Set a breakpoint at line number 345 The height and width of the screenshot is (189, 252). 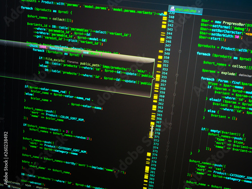pyautogui.click(x=169, y=37)
